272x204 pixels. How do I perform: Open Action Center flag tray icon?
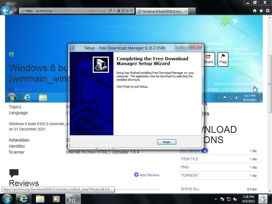[222, 199]
